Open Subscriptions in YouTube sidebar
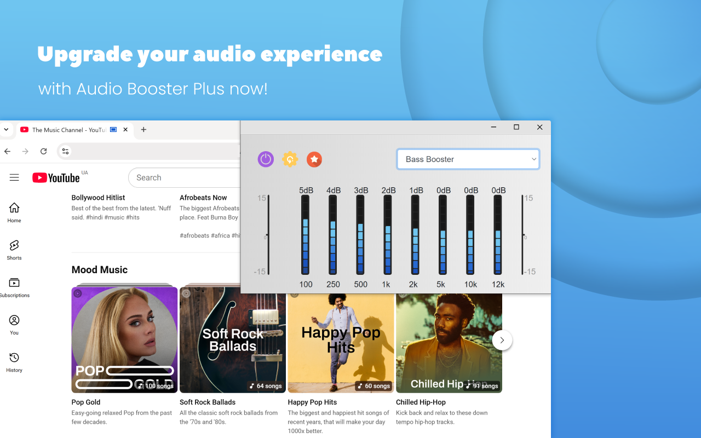 click(14, 287)
